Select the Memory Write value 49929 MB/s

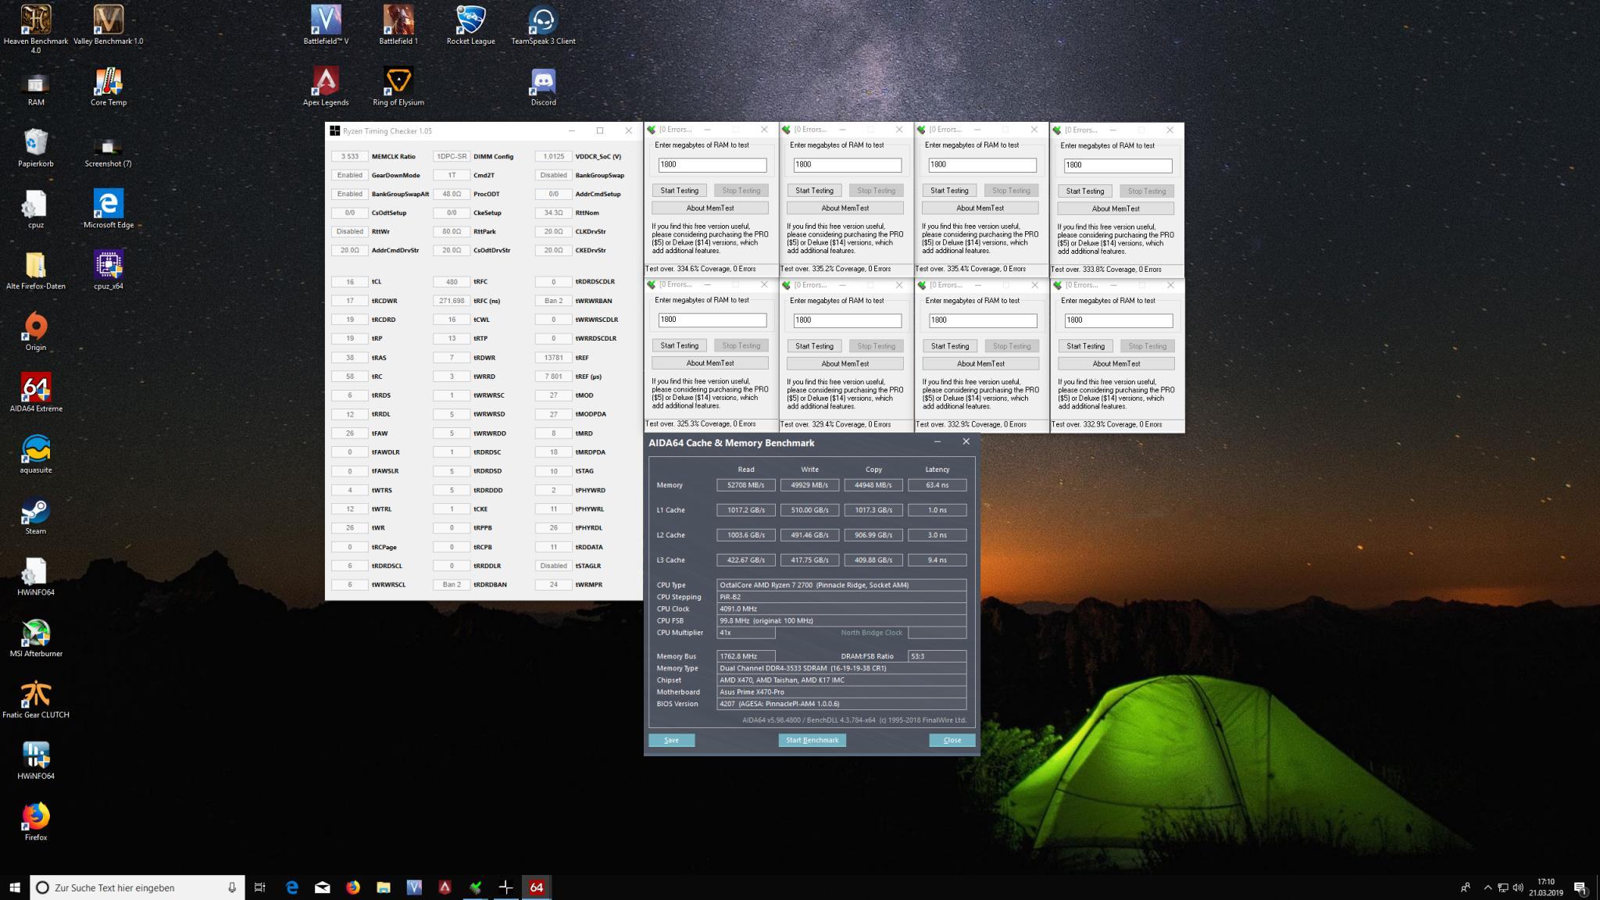tap(809, 485)
